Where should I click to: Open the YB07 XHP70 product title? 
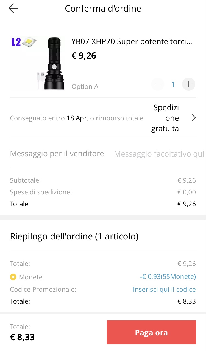click(132, 42)
